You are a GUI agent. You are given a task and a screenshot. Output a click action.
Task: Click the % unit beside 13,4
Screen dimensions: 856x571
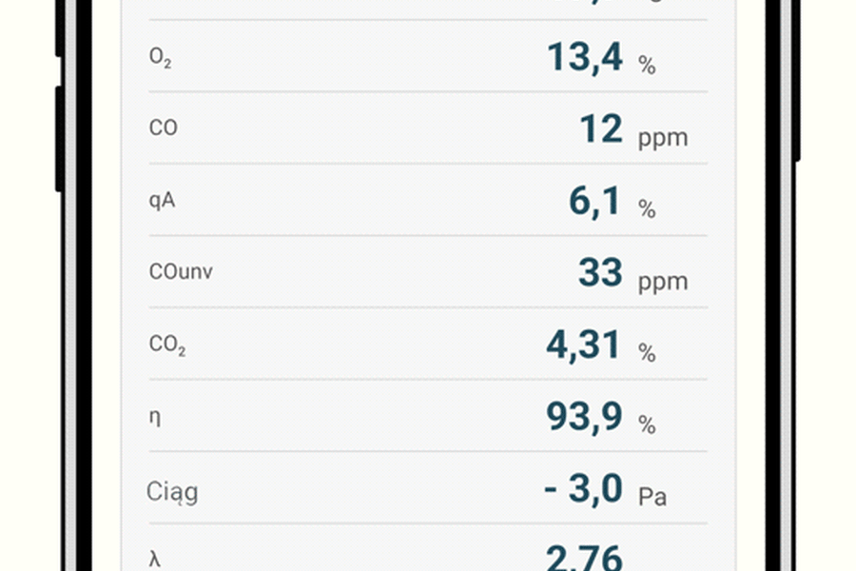click(647, 66)
